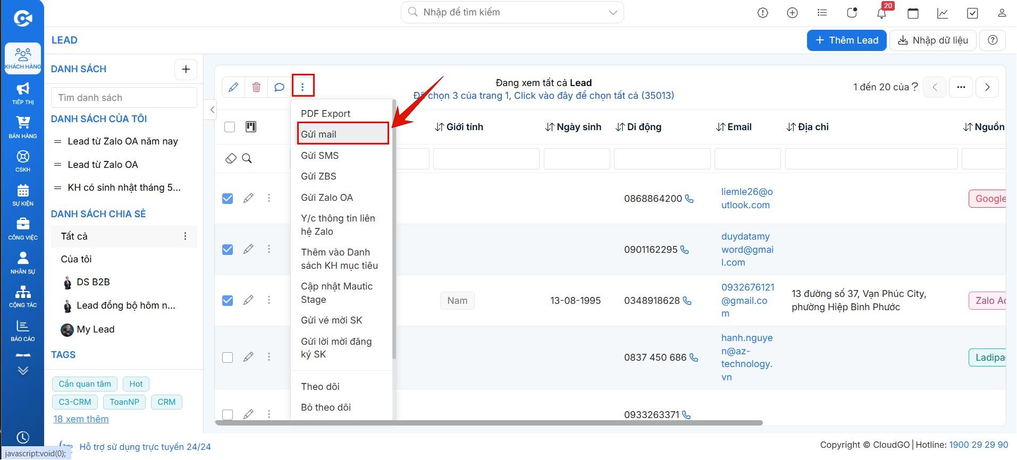Screen dimensions: 1017x460
Task: Open page jump ellipsis button
Action: click(x=961, y=87)
